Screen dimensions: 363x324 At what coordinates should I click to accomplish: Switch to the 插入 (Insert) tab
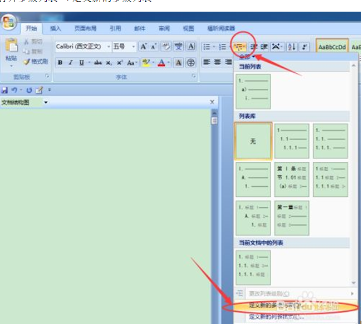56,28
